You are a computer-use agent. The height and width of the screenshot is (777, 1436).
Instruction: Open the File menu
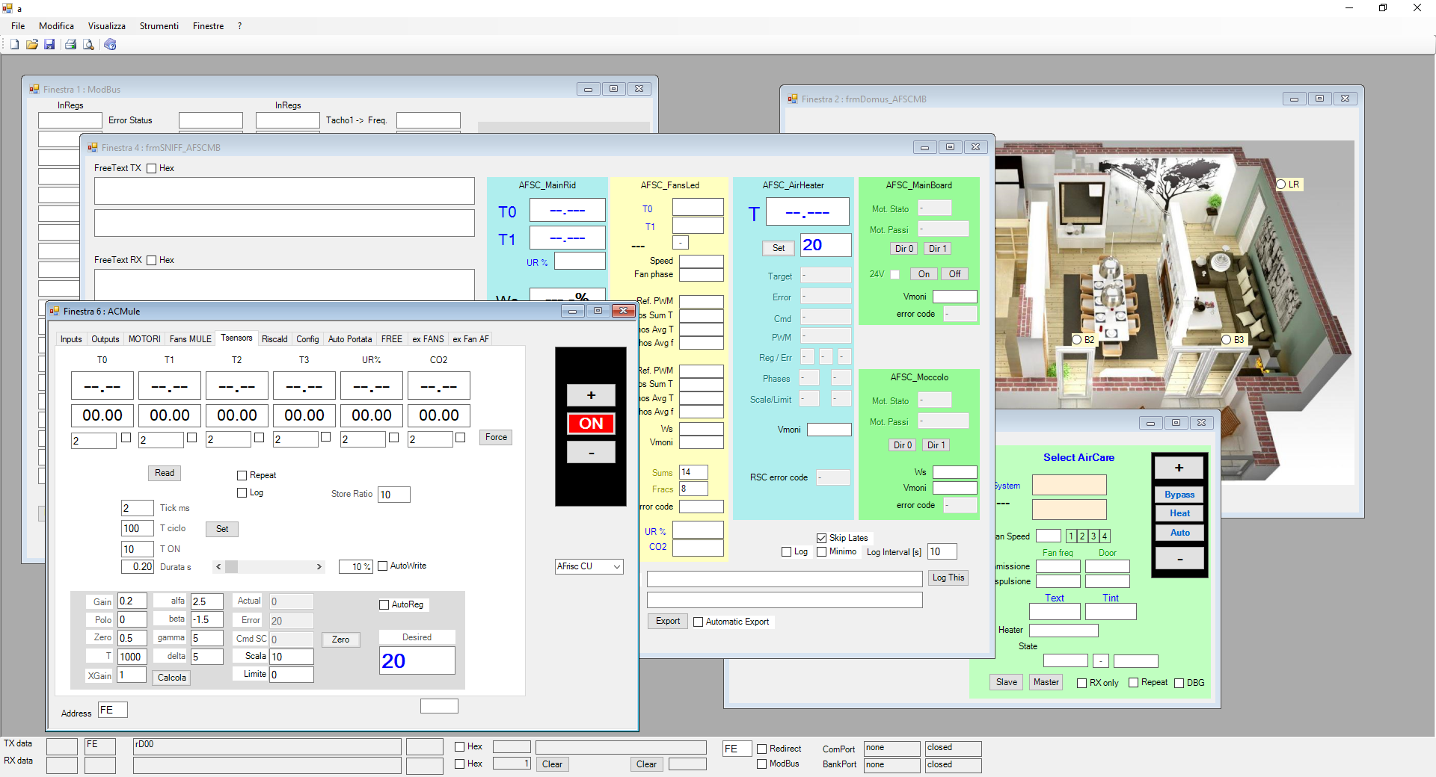18,26
